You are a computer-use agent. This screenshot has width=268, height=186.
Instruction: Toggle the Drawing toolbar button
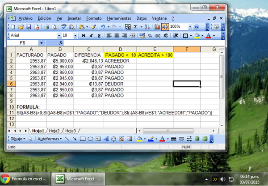(x=165, y=27)
